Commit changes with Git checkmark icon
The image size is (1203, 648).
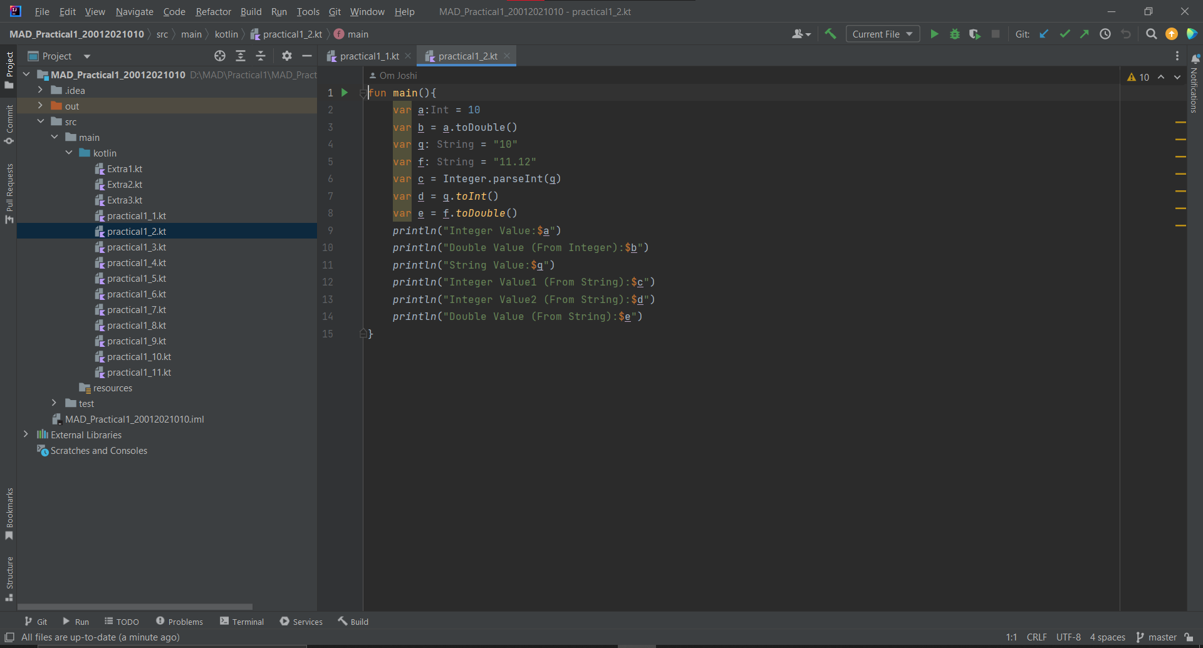coord(1065,34)
